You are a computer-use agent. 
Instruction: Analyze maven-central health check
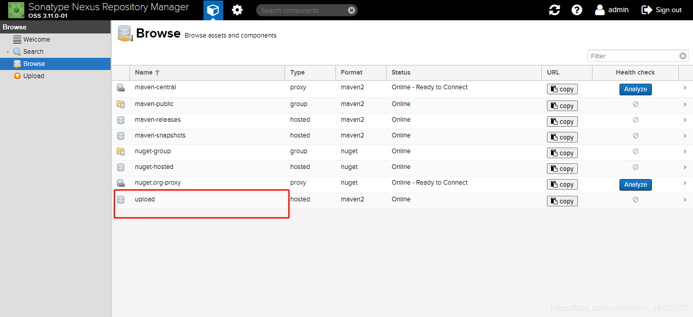[x=635, y=89]
